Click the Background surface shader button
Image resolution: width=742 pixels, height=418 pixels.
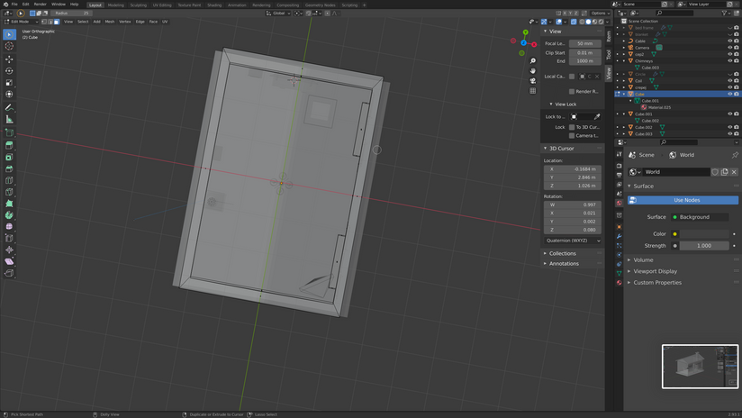700,217
